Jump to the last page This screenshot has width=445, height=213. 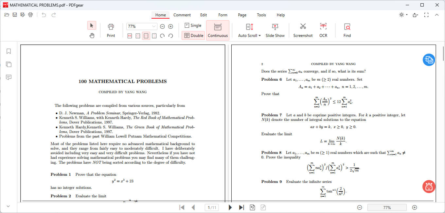click(x=241, y=207)
